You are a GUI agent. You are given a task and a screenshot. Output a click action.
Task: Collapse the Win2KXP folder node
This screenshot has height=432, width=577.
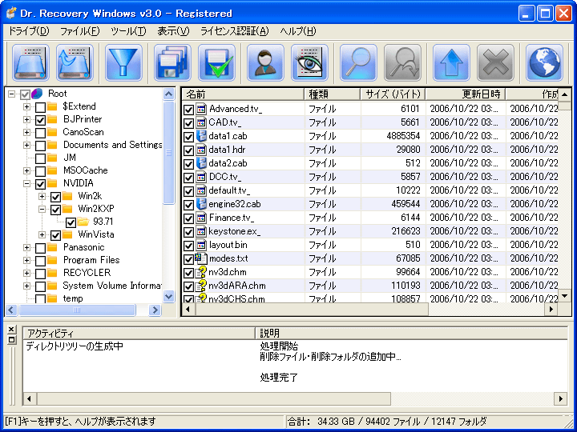[x=42, y=209]
